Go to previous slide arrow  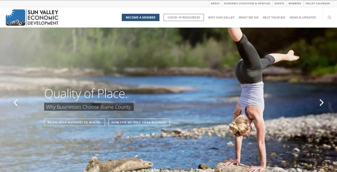pyautogui.click(x=16, y=102)
